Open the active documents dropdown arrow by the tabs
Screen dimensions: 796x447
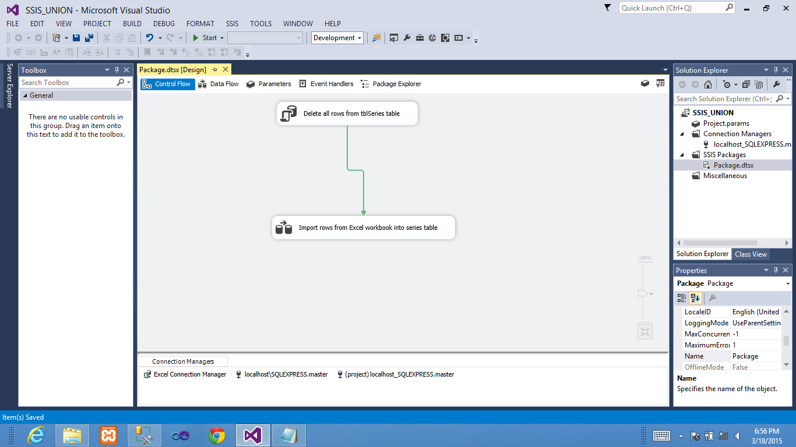(665, 70)
